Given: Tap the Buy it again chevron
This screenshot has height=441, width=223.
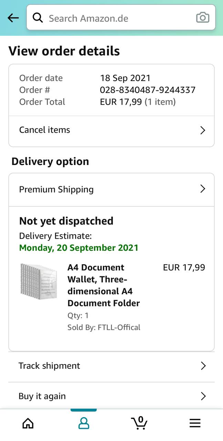Looking at the screenshot, I should point(203,396).
